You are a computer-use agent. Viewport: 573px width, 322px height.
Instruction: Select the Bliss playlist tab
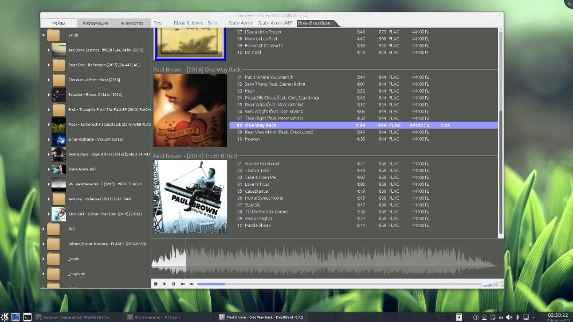click(213, 23)
